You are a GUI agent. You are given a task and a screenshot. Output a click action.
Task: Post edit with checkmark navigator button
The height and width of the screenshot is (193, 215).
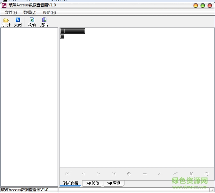click(x=175, y=174)
